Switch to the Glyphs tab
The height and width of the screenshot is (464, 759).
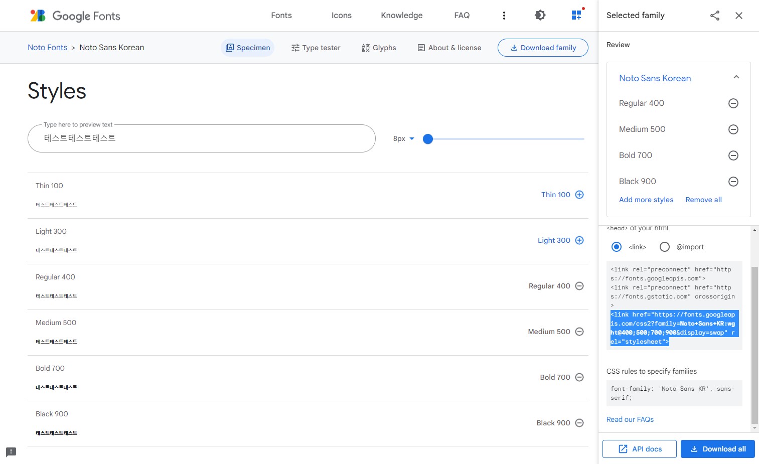[x=379, y=48]
